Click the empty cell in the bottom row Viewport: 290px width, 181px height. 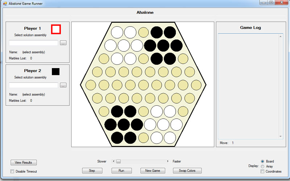coord(143,138)
